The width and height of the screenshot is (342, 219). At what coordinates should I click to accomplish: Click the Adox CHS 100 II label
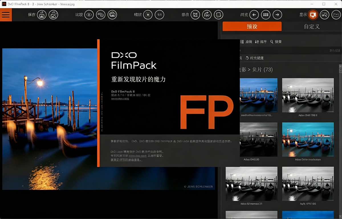click(308, 115)
